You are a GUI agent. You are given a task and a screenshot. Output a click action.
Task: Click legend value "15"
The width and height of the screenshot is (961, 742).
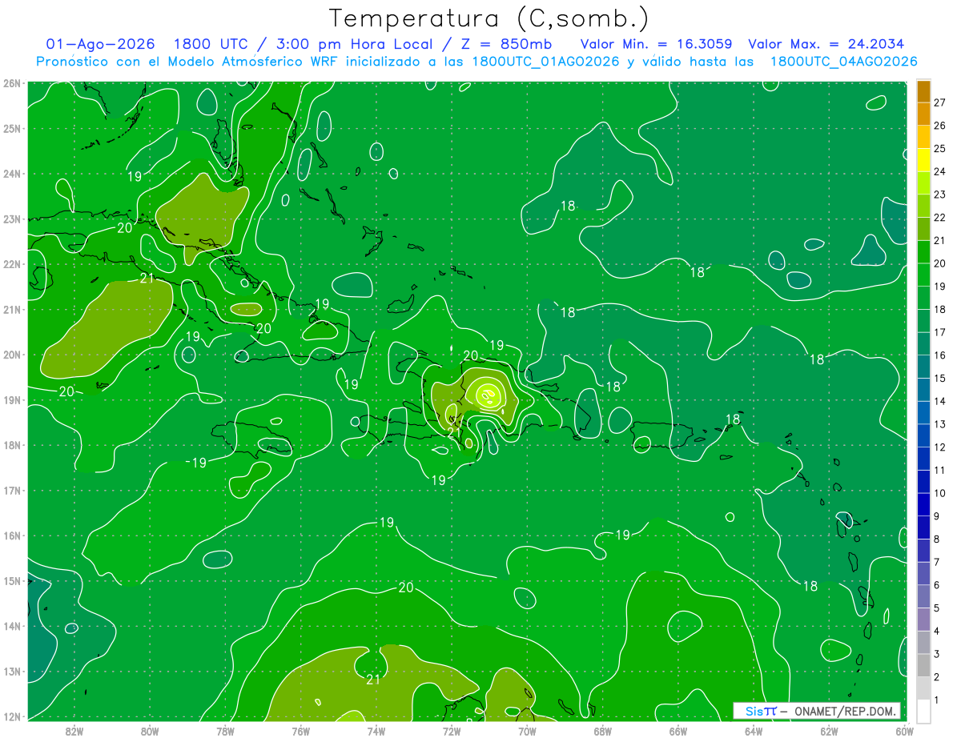939,378
